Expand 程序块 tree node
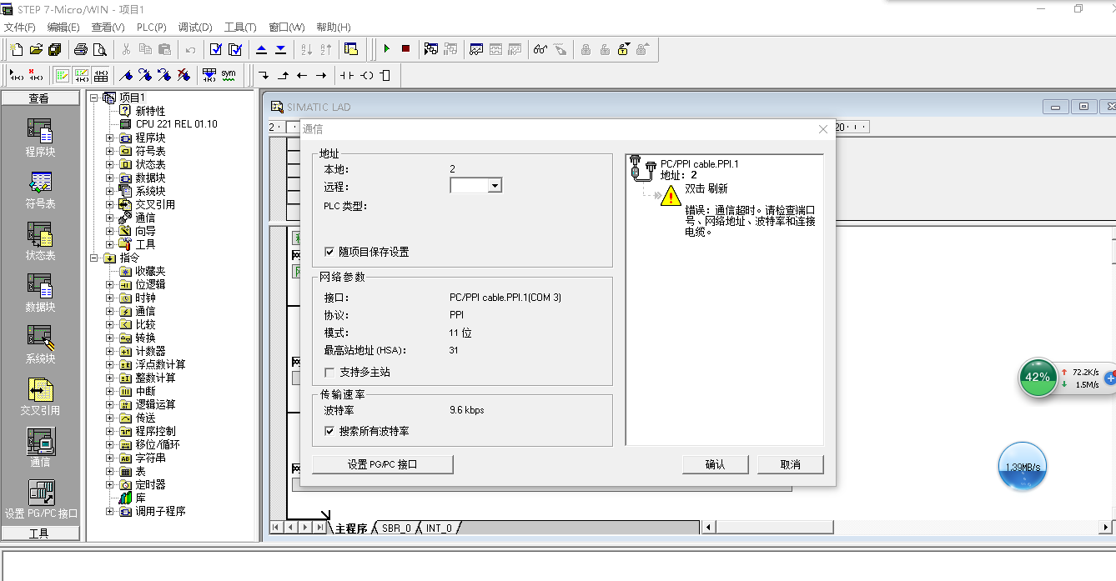 click(109, 138)
